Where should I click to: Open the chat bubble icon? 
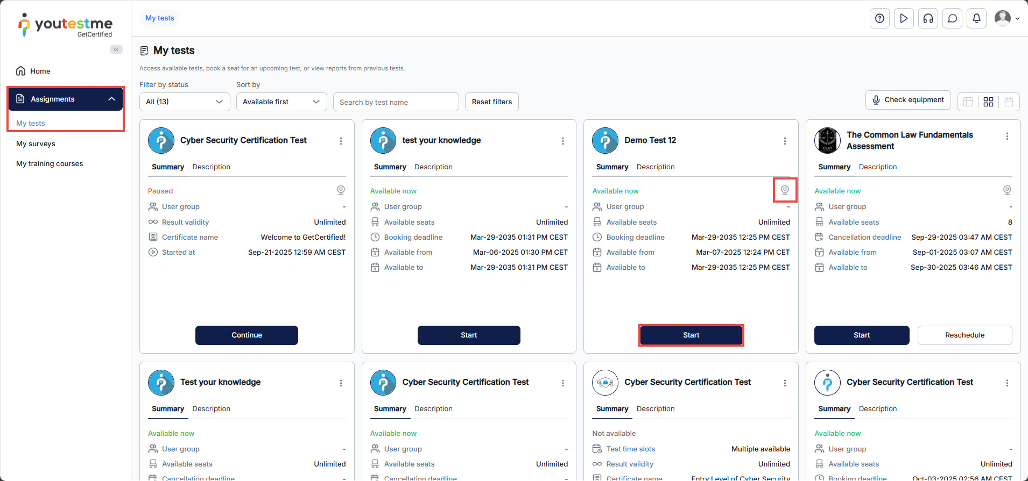952,18
